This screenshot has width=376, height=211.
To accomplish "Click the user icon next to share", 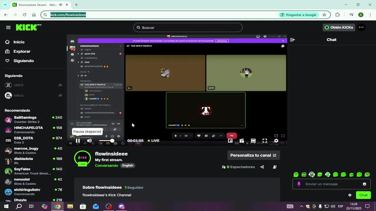I will pyautogui.click(x=275, y=167).
